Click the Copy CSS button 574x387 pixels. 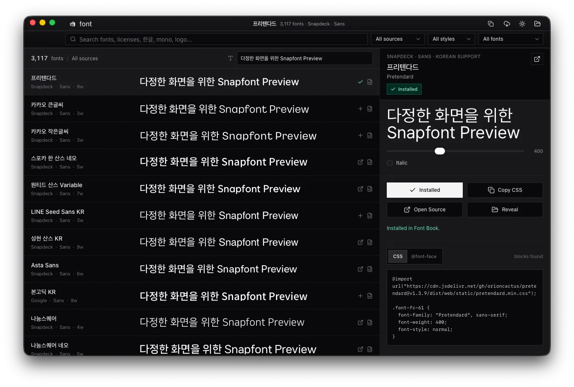click(505, 190)
